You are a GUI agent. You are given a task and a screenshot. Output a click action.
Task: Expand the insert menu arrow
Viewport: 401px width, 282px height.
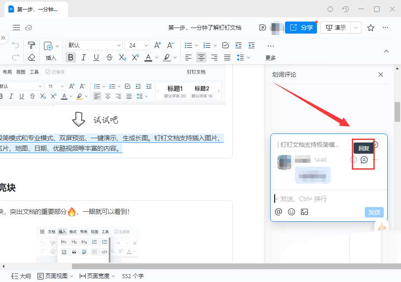[x=57, y=46]
